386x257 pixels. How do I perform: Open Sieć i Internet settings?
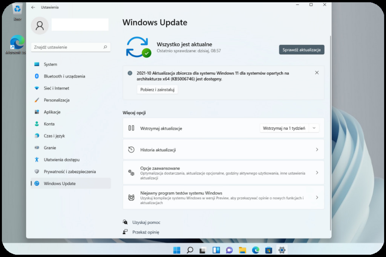(x=70, y=88)
